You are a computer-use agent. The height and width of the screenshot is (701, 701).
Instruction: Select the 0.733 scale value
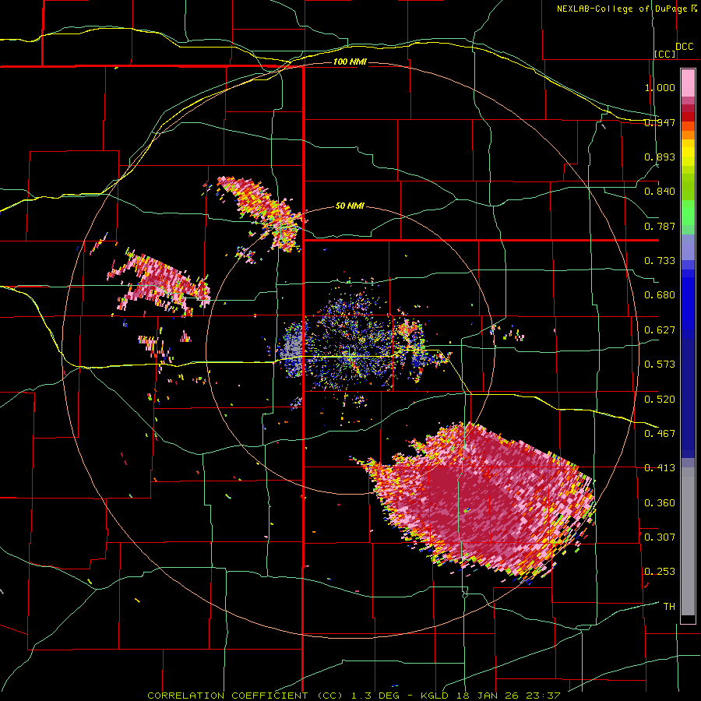click(660, 261)
